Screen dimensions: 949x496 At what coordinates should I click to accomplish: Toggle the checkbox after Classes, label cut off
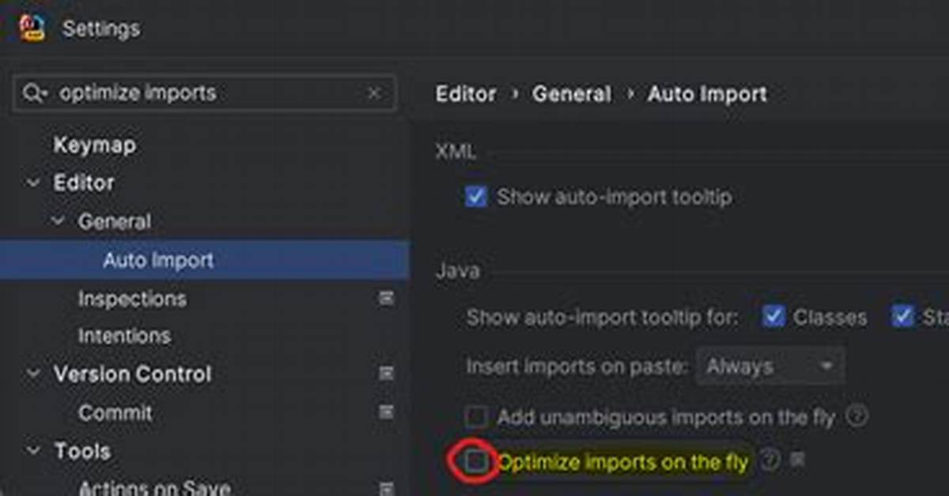pos(903,317)
